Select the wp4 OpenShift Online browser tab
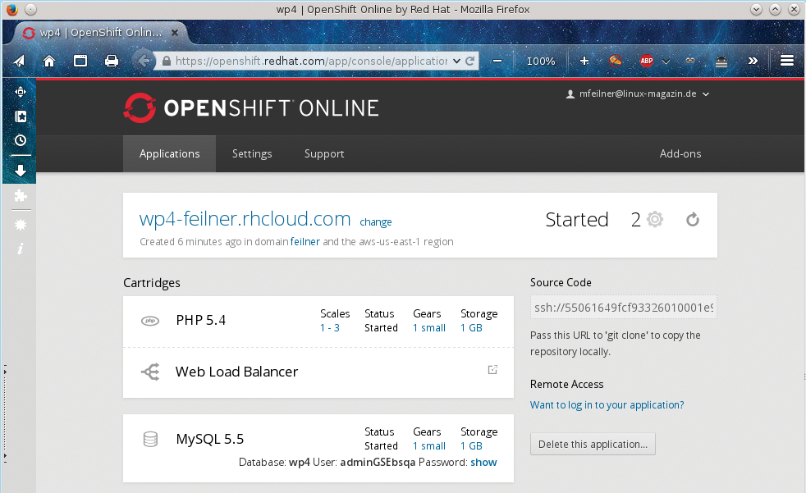Image resolution: width=806 pixels, height=493 pixels. tap(100, 32)
